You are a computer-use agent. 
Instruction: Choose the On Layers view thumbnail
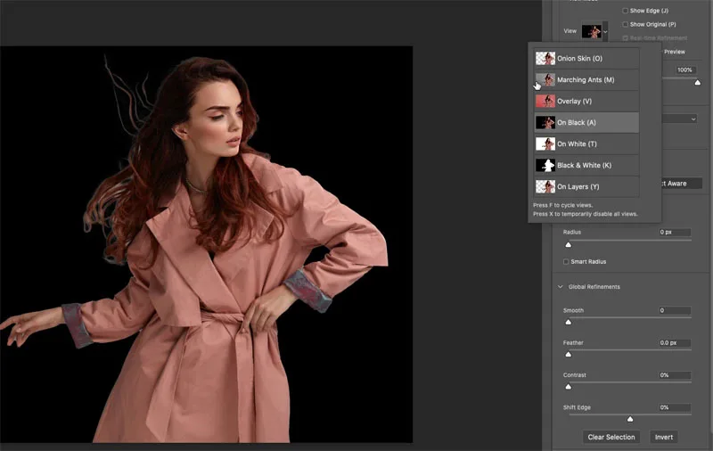point(545,187)
